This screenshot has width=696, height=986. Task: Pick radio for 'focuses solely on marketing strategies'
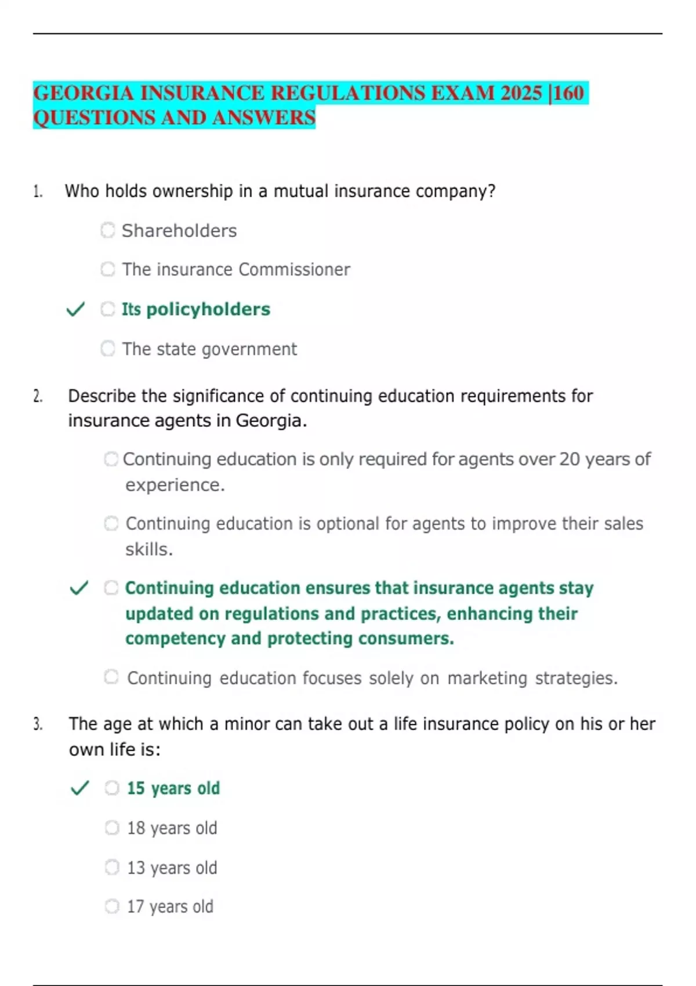pos(111,677)
